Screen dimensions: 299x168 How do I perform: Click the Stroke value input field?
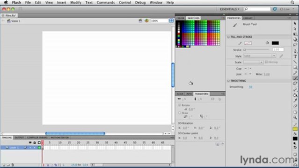pyautogui.click(x=278, y=49)
